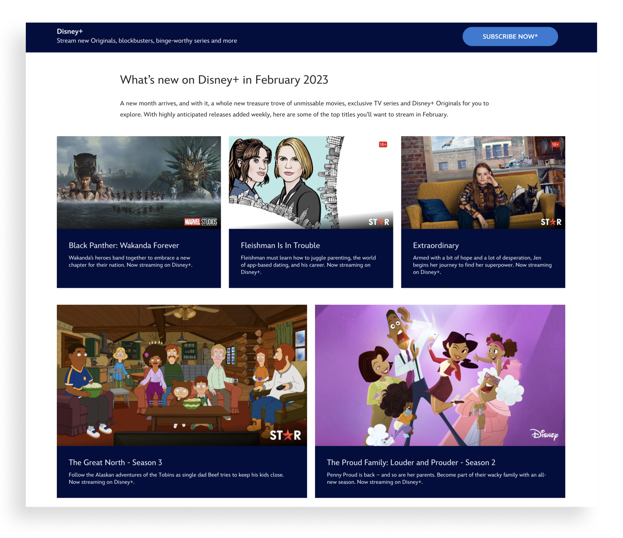Image resolution: width=623 pixels, height=538 pixels.
Task: Click the 18+ badge on Extraordinary image
Action: click(x=555, y=144)
